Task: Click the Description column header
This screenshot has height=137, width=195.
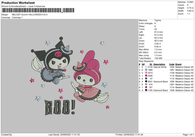Action: point(159,64)
